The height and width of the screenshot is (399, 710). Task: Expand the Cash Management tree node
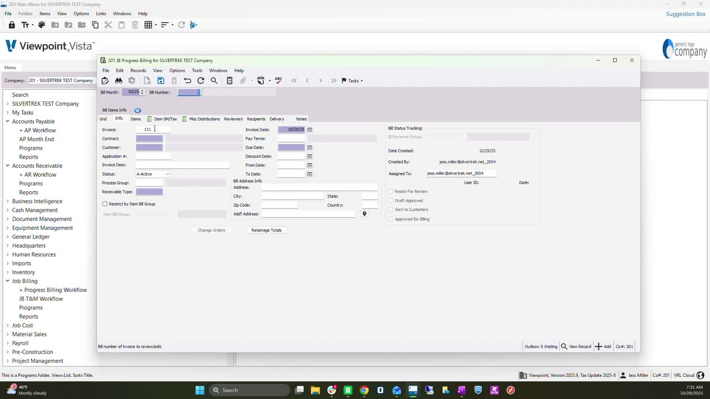(x=8, y=210)
